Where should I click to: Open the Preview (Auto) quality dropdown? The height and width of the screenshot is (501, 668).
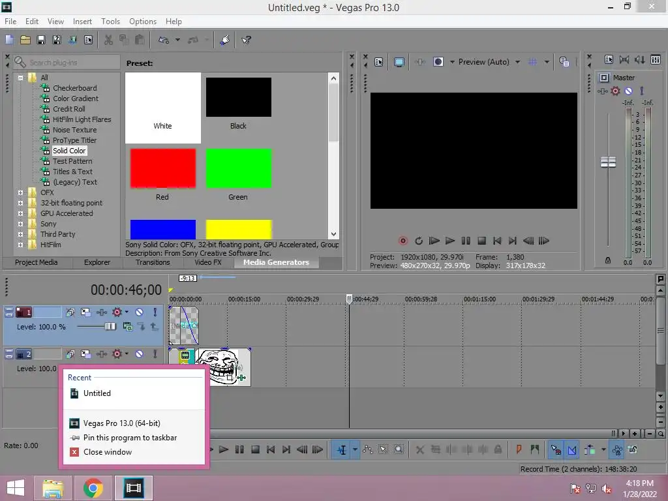coord(517,62)
